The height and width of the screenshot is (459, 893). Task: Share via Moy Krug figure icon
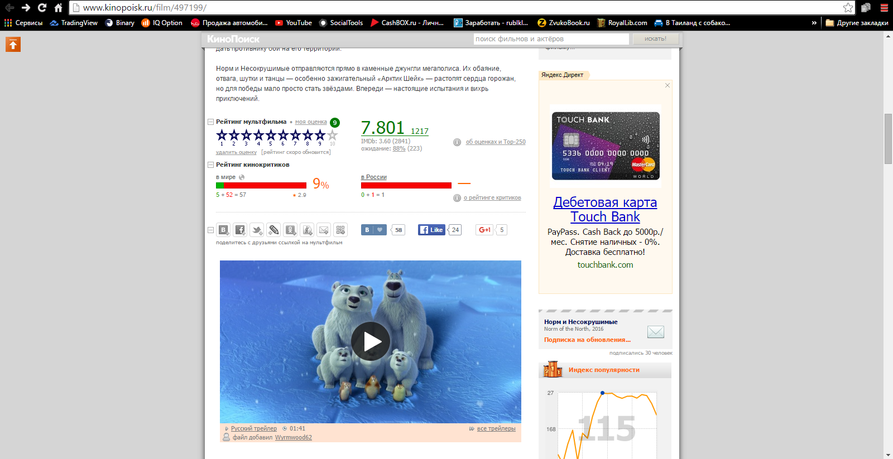(307, 230)
